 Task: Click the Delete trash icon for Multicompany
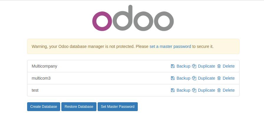[219, 66]
